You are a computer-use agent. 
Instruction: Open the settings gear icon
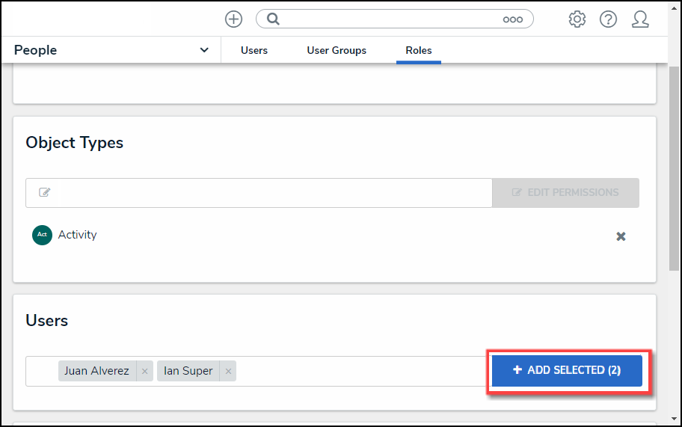click(577, 19)
